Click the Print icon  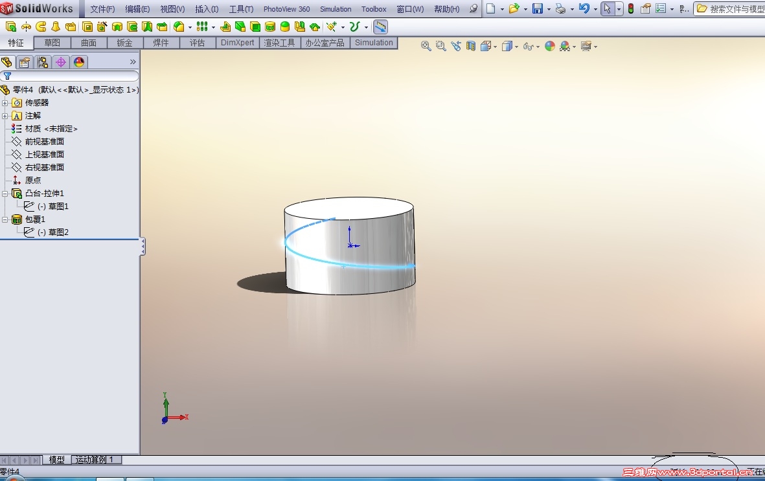[560, 8]
